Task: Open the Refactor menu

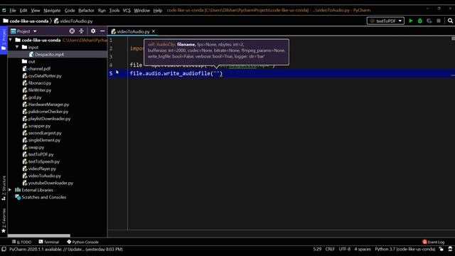Action: tap(86, 11)
